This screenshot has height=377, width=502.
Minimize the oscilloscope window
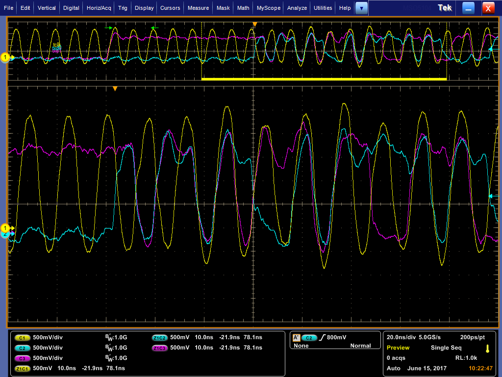(468, 8)
